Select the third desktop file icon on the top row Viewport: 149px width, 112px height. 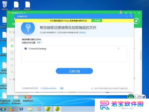(x=28, y=5)
